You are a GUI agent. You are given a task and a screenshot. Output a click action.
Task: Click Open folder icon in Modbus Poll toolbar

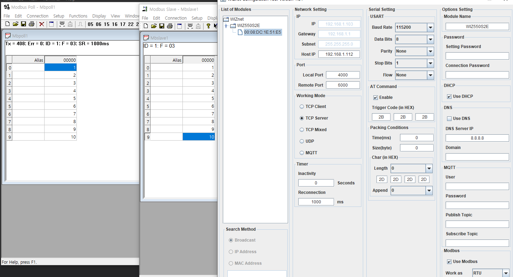15,24
